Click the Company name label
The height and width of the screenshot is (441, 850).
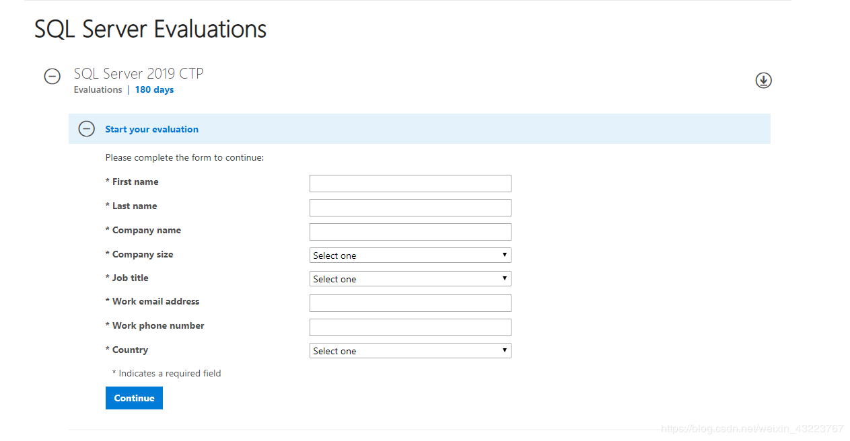143,230
